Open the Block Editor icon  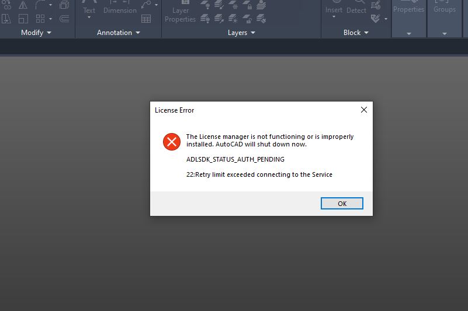376,5
